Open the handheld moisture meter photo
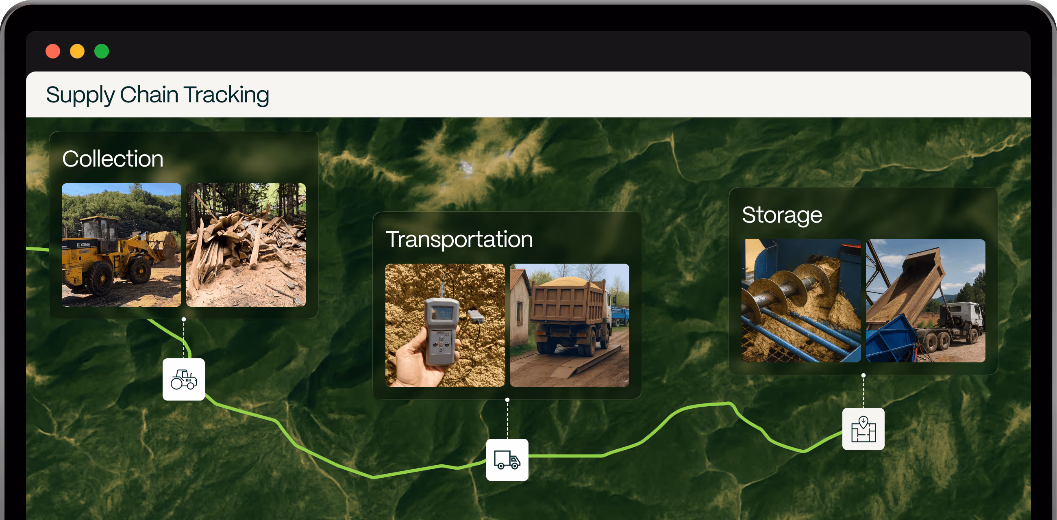The height and width of the screenshot is (520, 1057). [x=445, y=325]
